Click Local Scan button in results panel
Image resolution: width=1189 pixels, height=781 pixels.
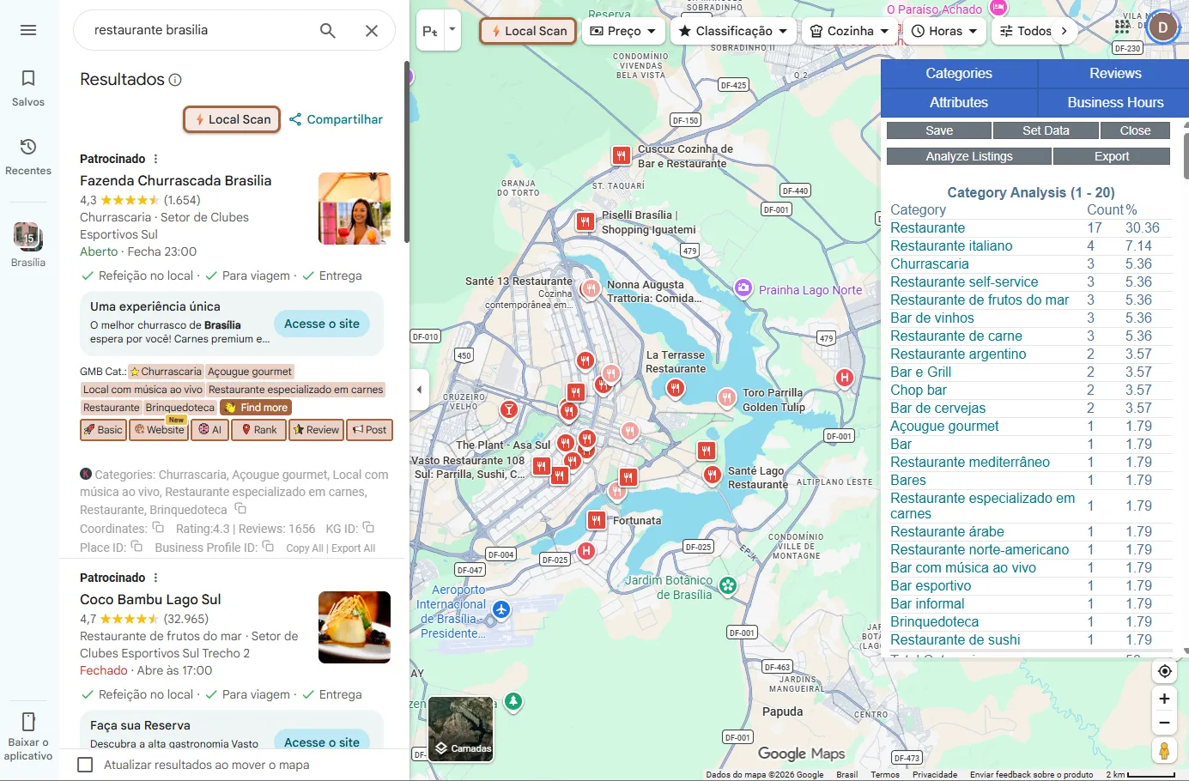pos(232,119)
